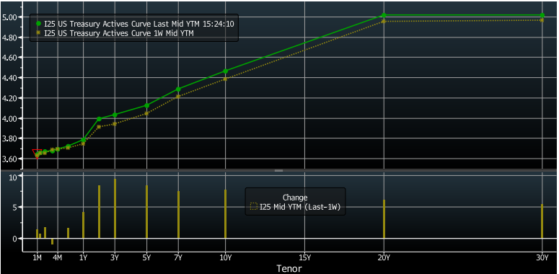Click the green Last Mid YTM legend entry

[135, 24]
